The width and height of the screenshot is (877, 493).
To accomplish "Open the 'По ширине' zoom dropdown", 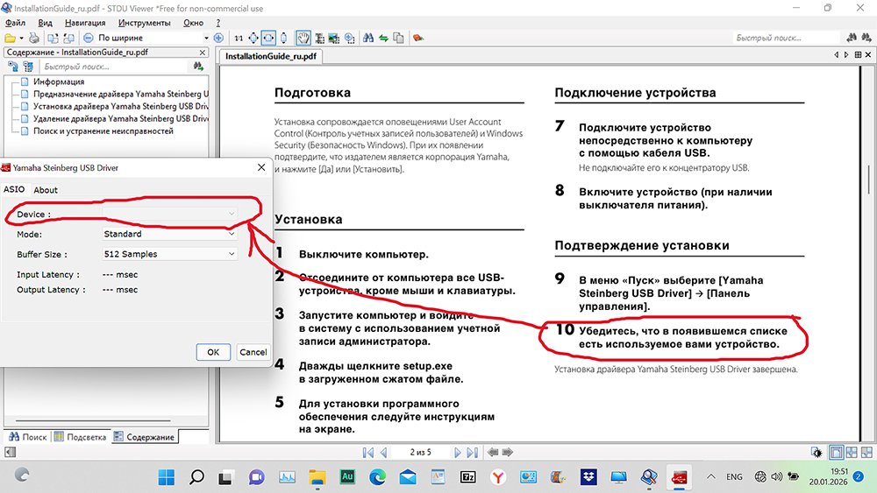I will click(x=206, y=38).
